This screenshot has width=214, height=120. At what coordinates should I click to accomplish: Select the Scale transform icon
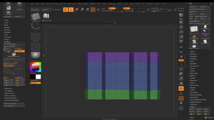82,10
